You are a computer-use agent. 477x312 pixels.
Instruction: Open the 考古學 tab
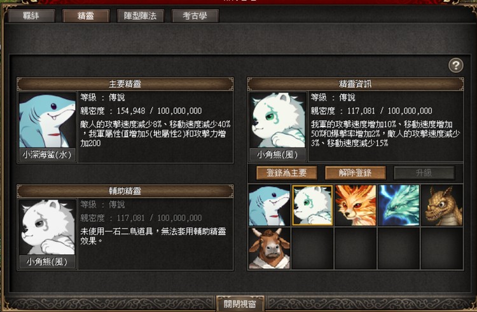coord(195,16)
